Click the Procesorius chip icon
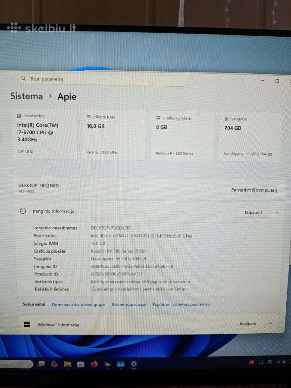The height and width of the screenshot is (388, 291). tap(19, 116)
